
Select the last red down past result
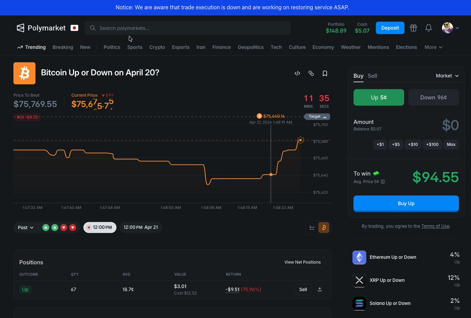click(x=73, y=227)
